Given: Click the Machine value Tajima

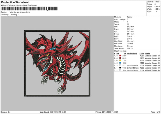Looking at the screenshot, I should tap(130, 17).
